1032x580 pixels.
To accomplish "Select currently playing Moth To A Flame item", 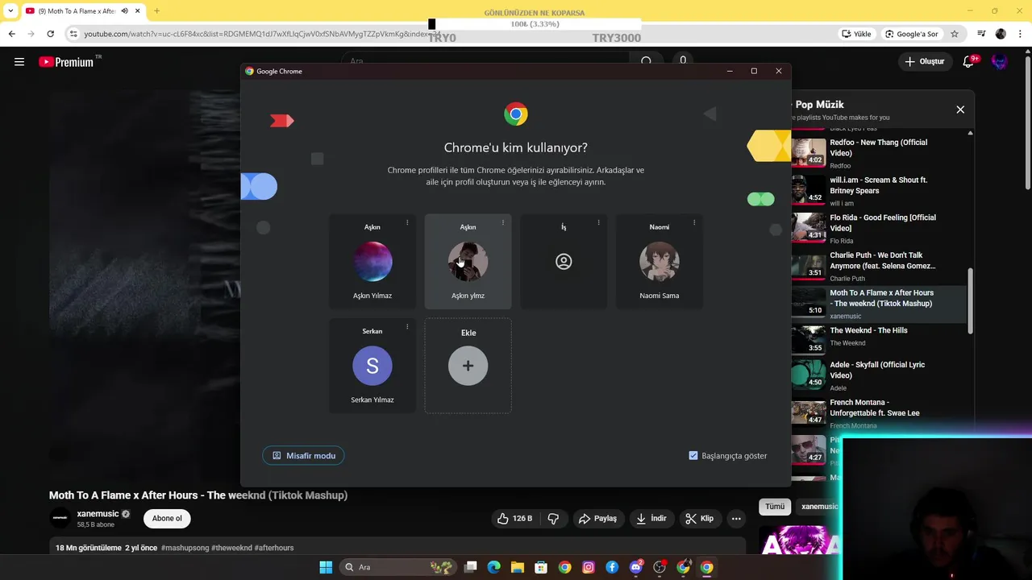I will click(x=879, y=304).
